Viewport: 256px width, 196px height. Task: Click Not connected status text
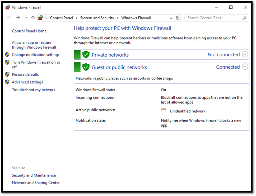(x=224, y=54)
